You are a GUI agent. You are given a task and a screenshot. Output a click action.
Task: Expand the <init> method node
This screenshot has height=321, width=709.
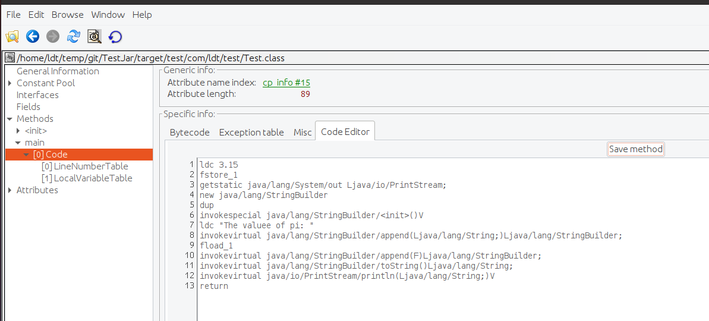point(18,131)
